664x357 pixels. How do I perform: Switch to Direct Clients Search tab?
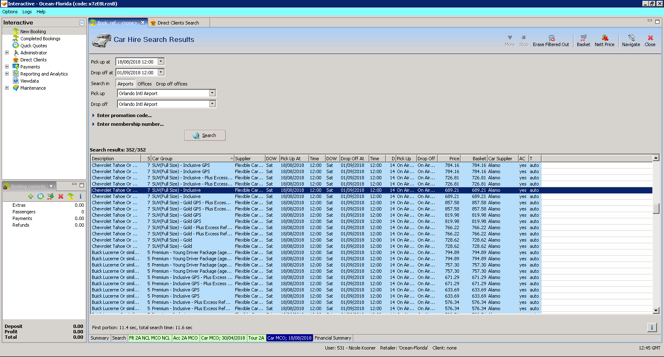click(178, 23)
